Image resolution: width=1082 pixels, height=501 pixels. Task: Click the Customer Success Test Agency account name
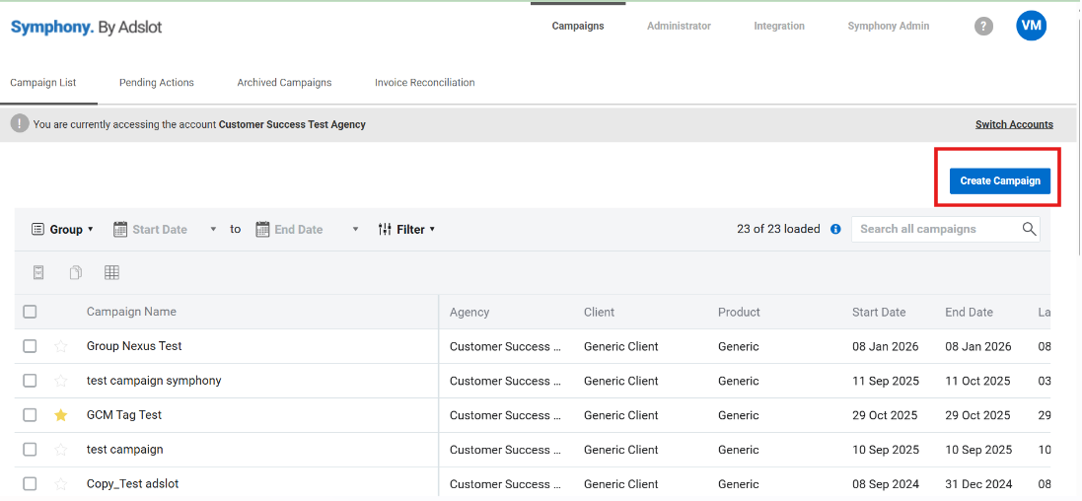tap(292, 125)
